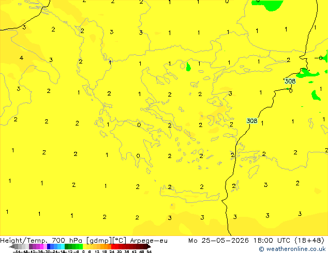Select the bright red legend swatch at 24
Screen dimensions: 328x253
(x=113, y=246)
